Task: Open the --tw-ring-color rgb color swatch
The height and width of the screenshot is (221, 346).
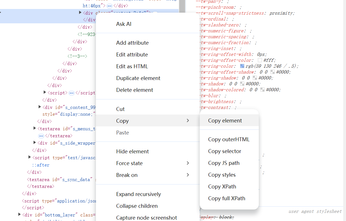Action: [242, 66]
